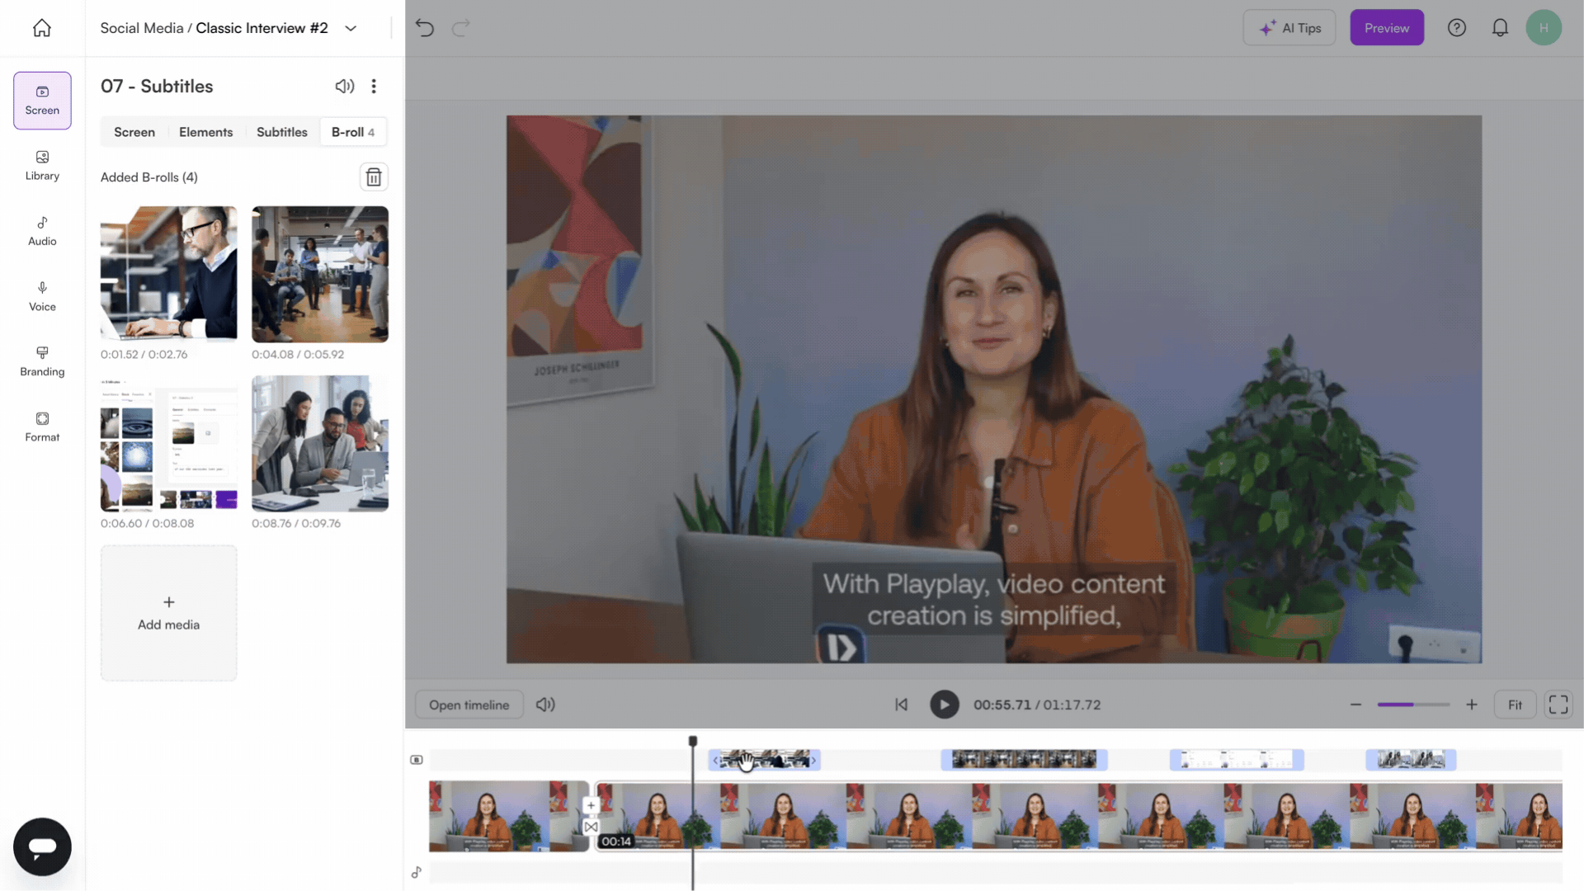The height and width of the screenshot is (891, 1584).
Task: Toggle the screen volume speaker in panel header
Action: coord(345,86)
